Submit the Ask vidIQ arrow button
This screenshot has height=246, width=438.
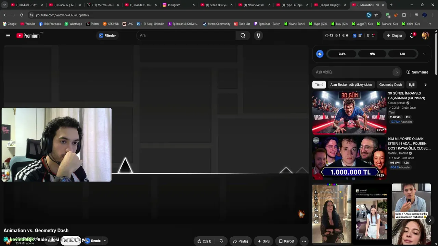click(x=397, y=72)
